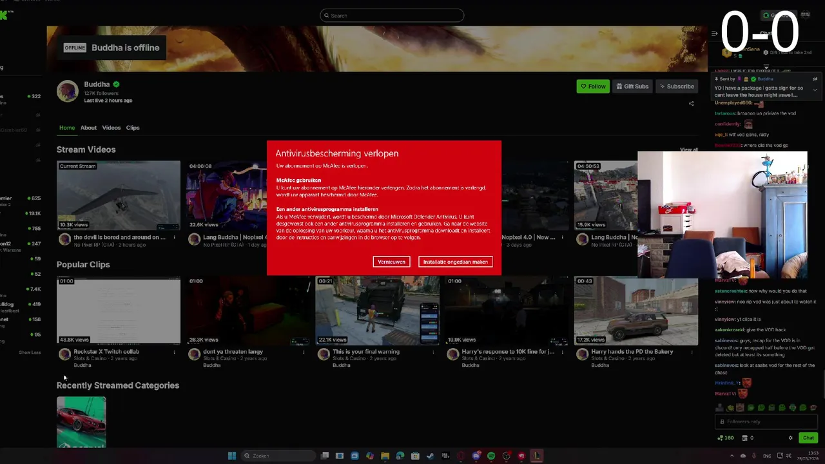Image resolution: width=825 pixels, height=464 pixels.
Task: Select the Home tab
Action: click(67, 128)
